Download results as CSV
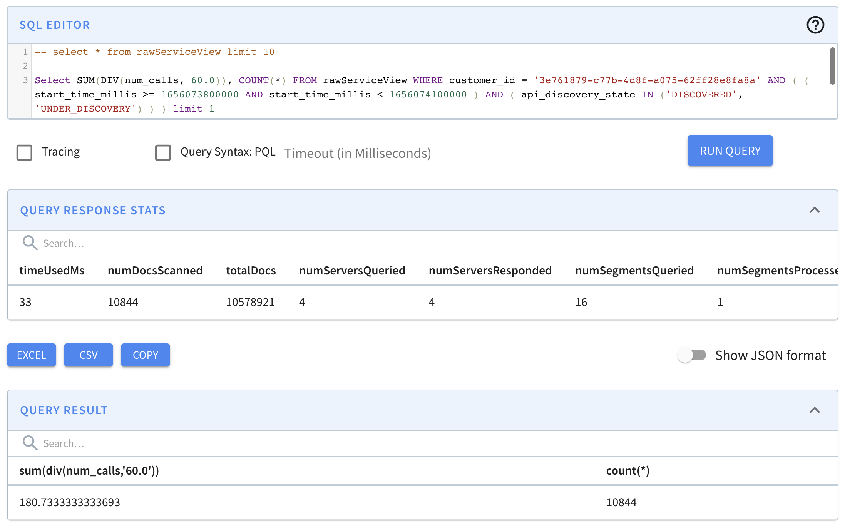The height and width of the screenshot is (532, 850). point(89,355)
